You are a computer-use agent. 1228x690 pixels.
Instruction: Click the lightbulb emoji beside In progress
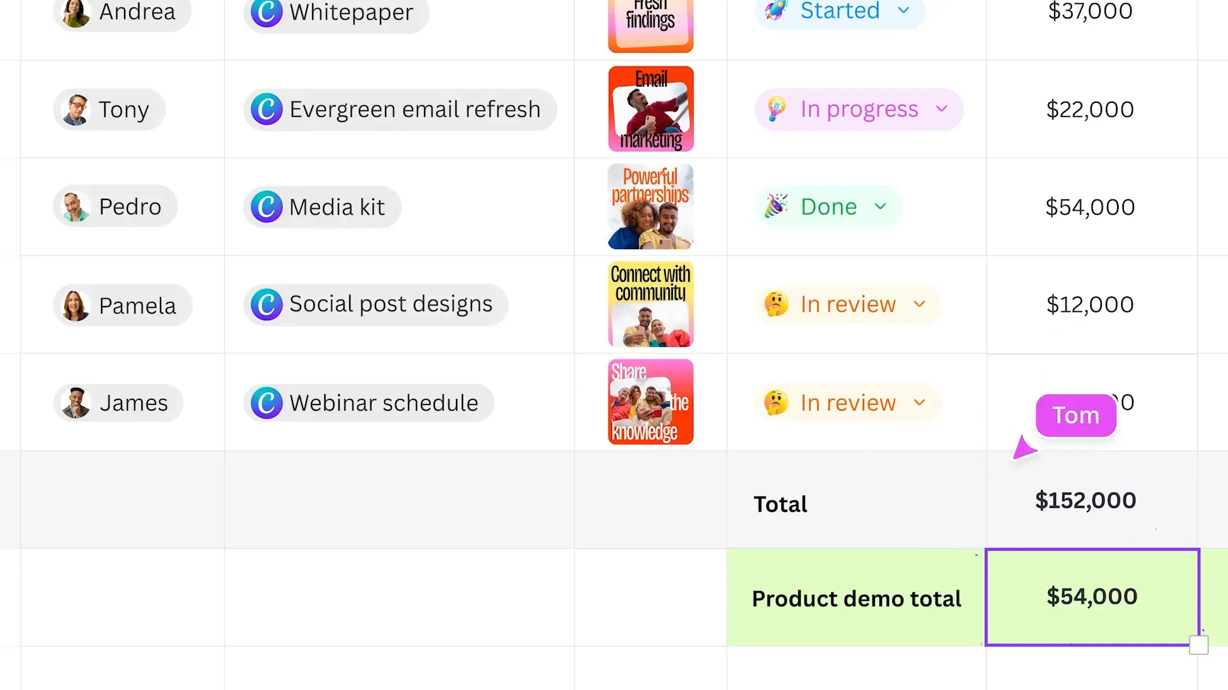pos(776,109)
